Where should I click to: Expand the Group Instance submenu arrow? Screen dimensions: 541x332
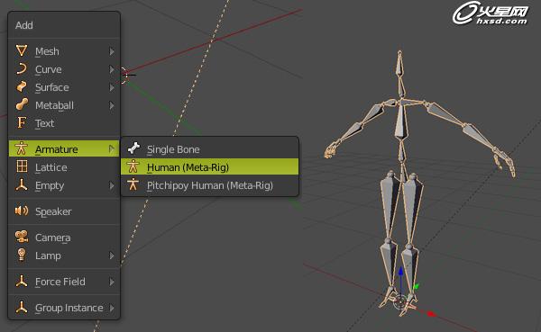(112, 308)
